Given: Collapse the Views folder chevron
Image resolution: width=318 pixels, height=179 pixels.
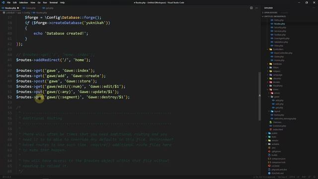Looking at the screenshot, I should click(268, 89).
